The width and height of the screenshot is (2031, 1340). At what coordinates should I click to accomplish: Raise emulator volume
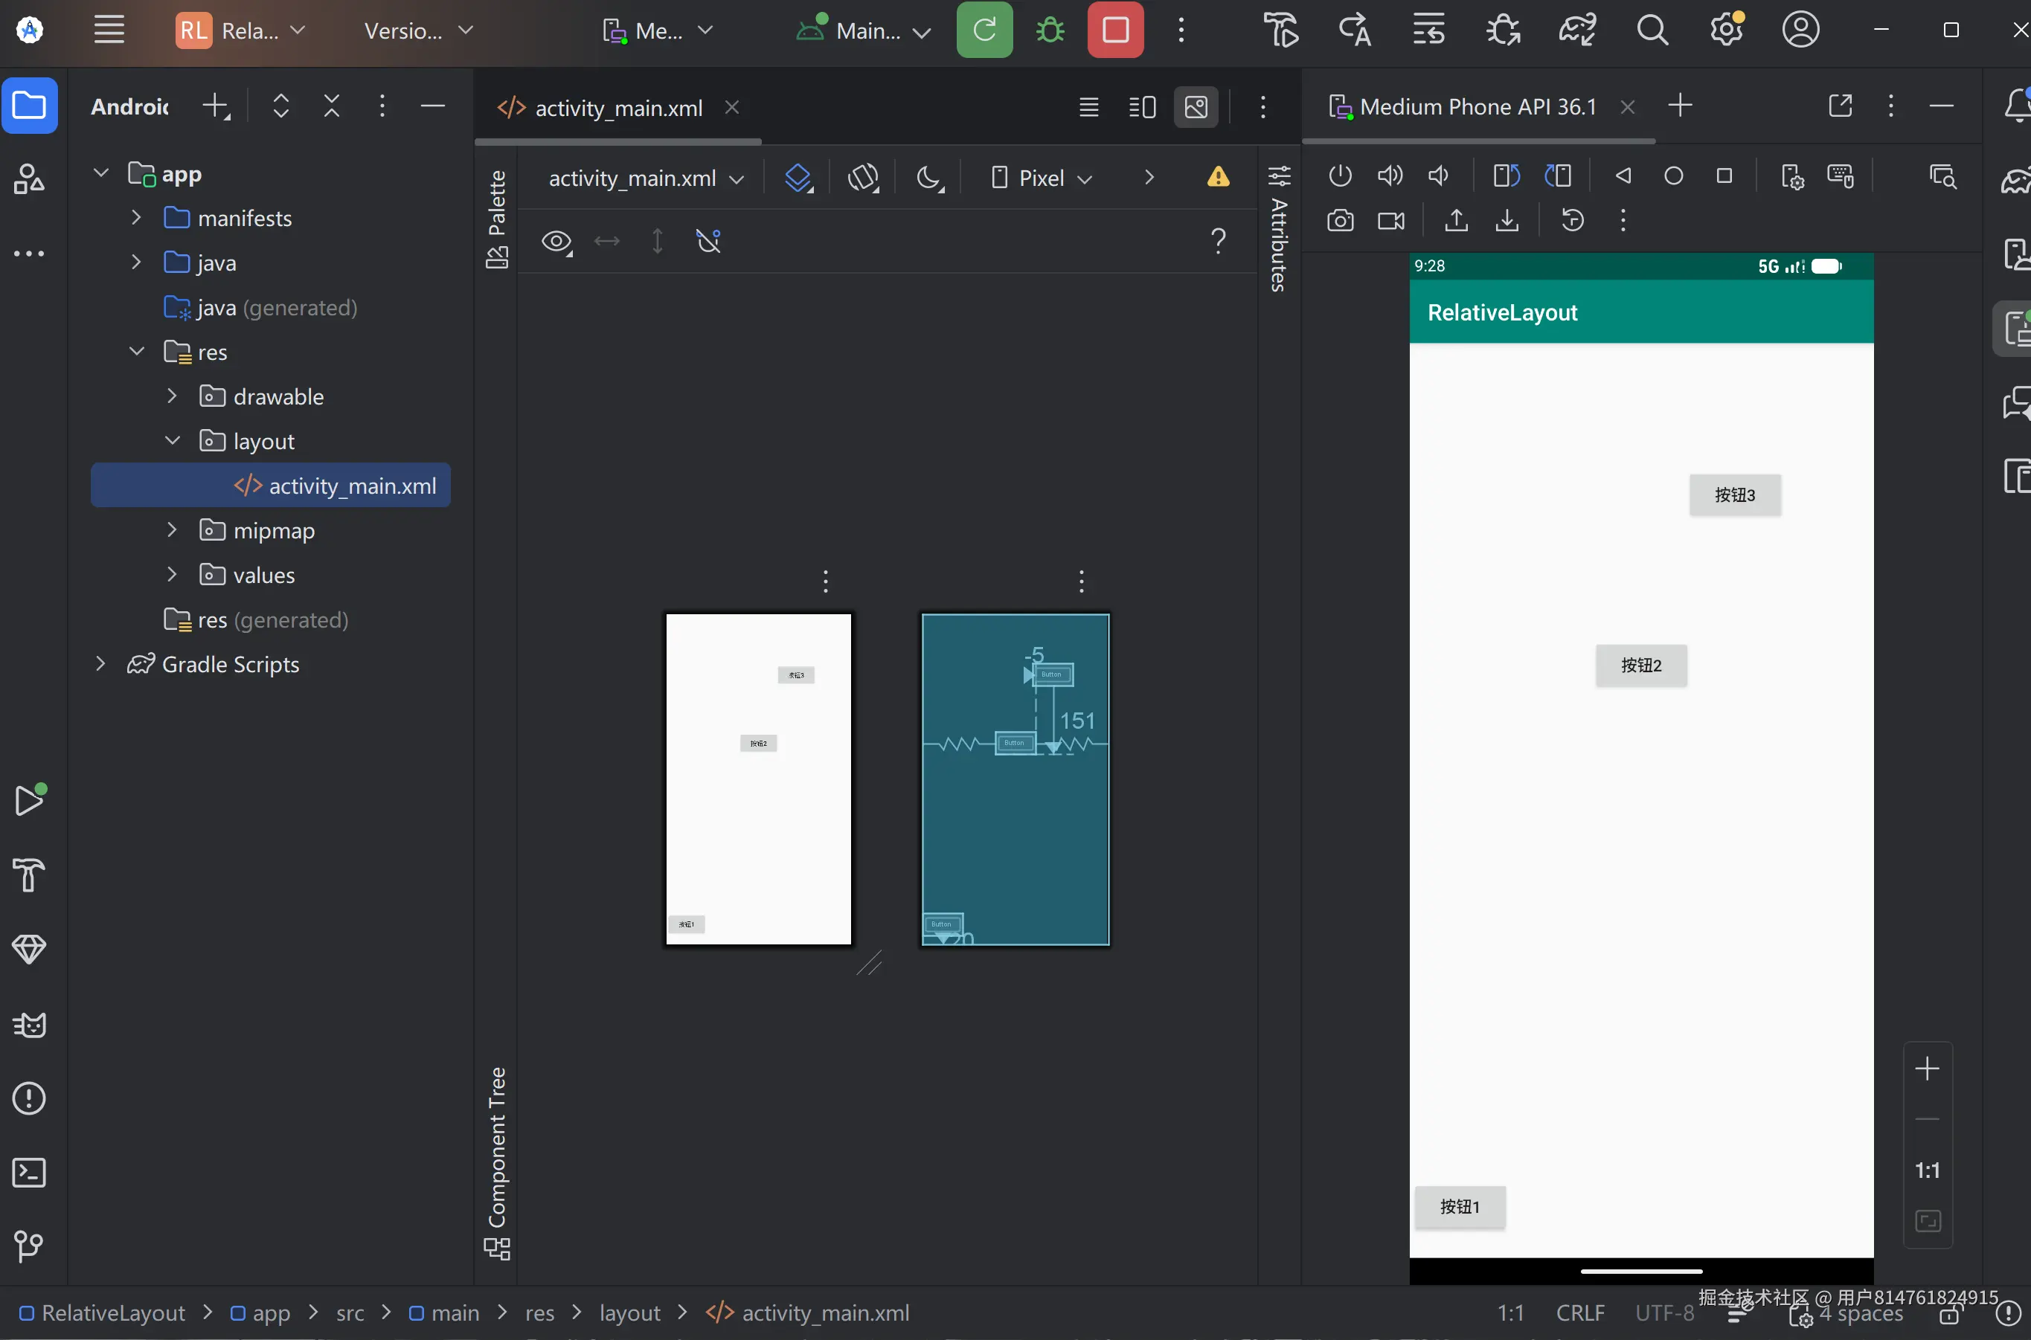1390,176
